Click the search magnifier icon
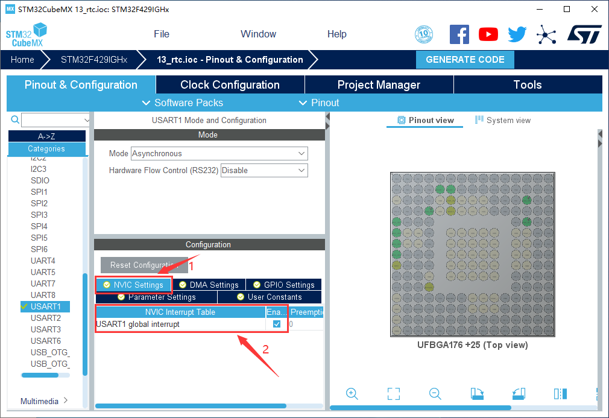Screen dimensions: 609x418 [15, 119]
